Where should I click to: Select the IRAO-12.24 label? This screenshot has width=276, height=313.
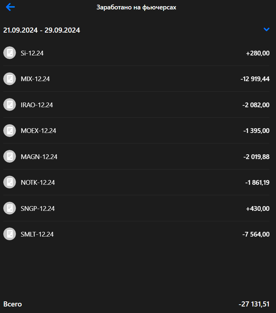37,105
